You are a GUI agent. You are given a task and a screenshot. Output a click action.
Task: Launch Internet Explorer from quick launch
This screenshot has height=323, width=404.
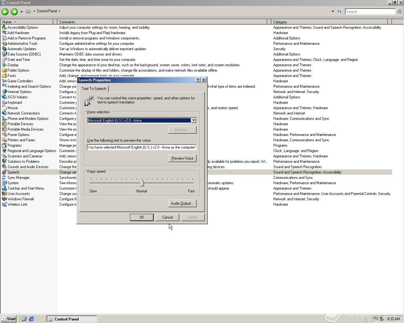[x=32, y=319]
